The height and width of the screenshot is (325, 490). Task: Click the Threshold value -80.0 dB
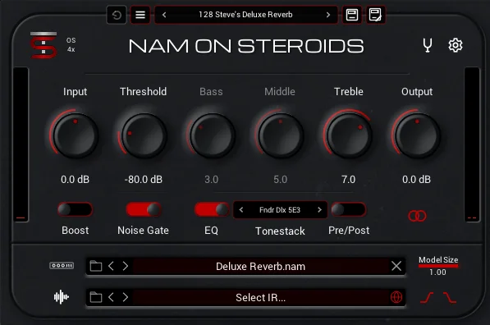click(x=144, y=180)
